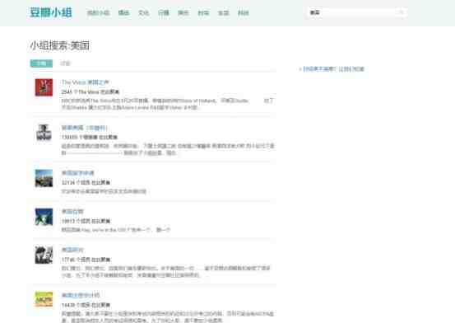Open the 精选 navigation item

point(123,13)
